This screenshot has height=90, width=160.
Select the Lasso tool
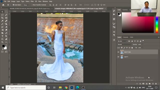(x=2, y=15)
